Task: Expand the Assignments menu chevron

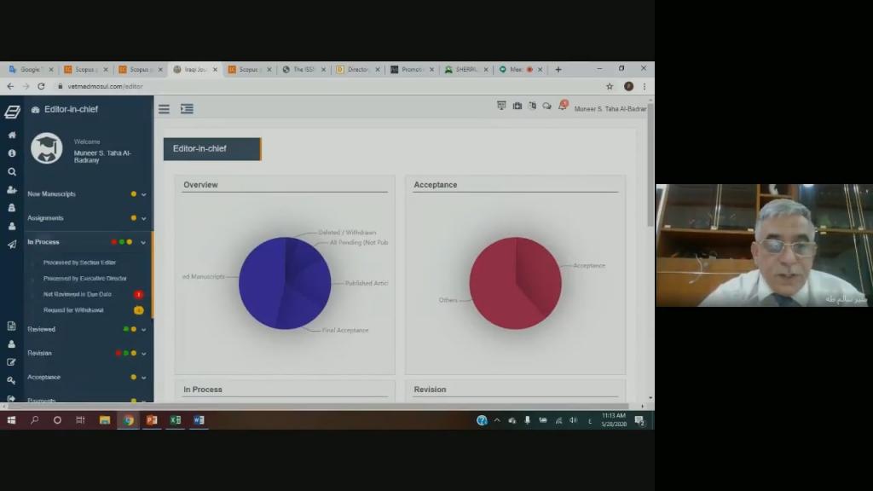Action: (143, 218)
